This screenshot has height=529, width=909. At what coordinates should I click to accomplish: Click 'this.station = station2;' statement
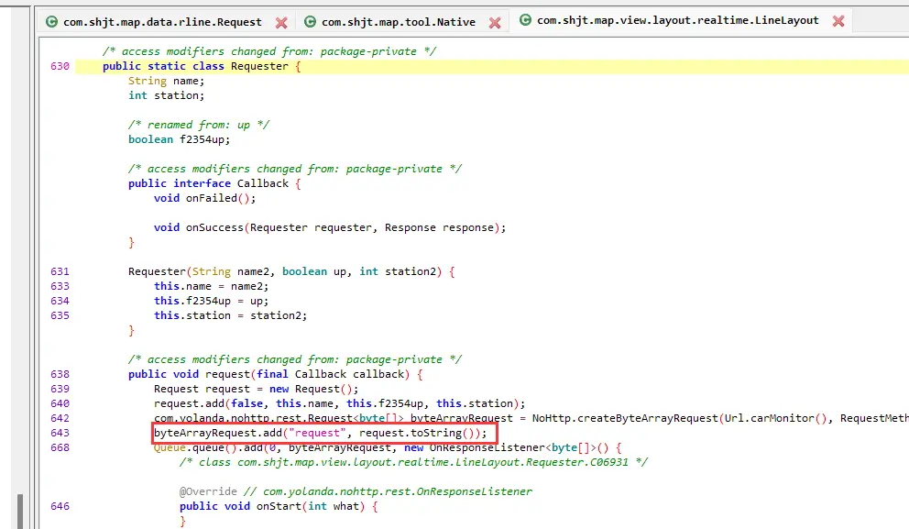click(x=230, y=315)
